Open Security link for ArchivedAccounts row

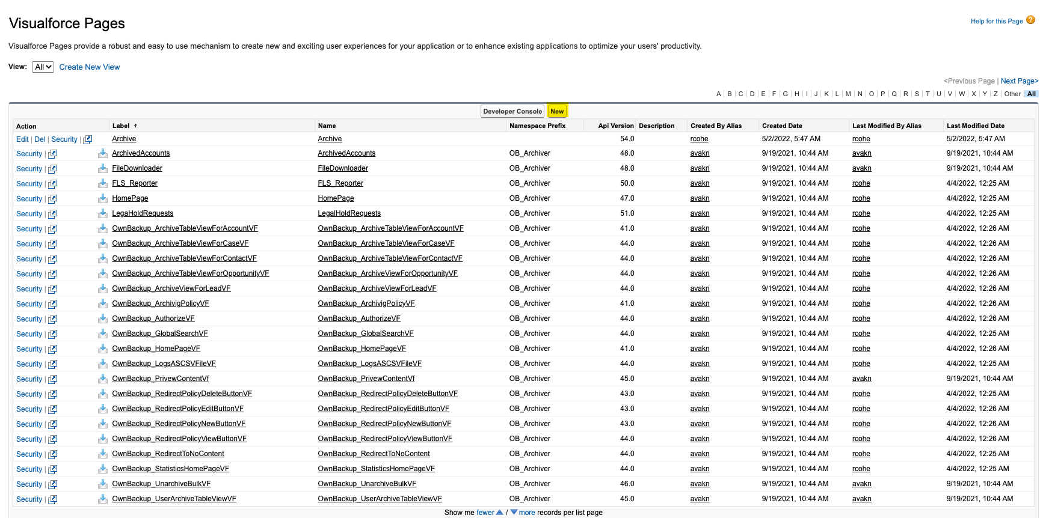29,154
